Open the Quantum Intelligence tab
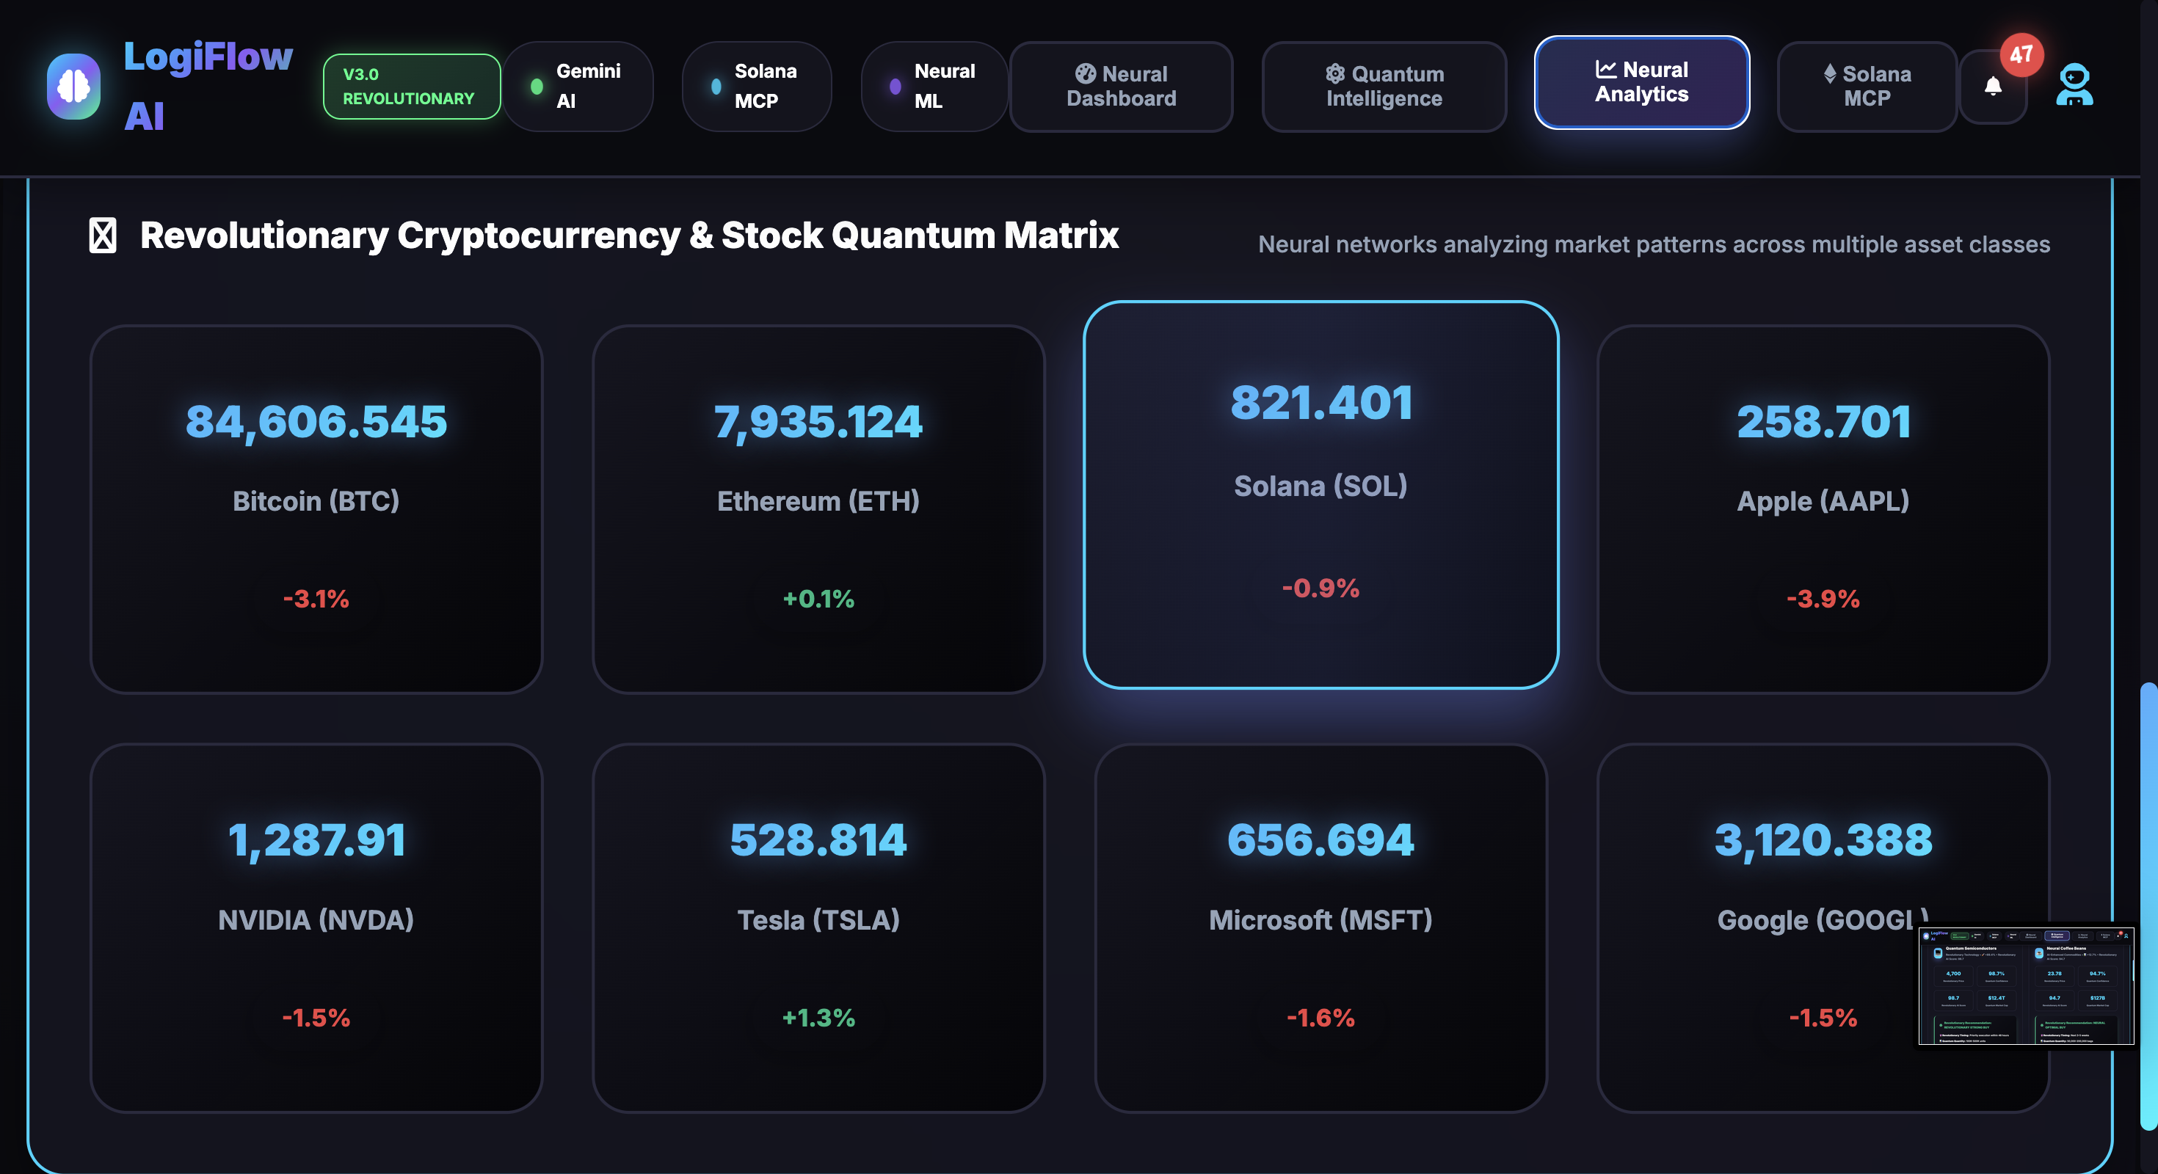The width and height of the screenshot is (2158, 1174). (1384, 87)
